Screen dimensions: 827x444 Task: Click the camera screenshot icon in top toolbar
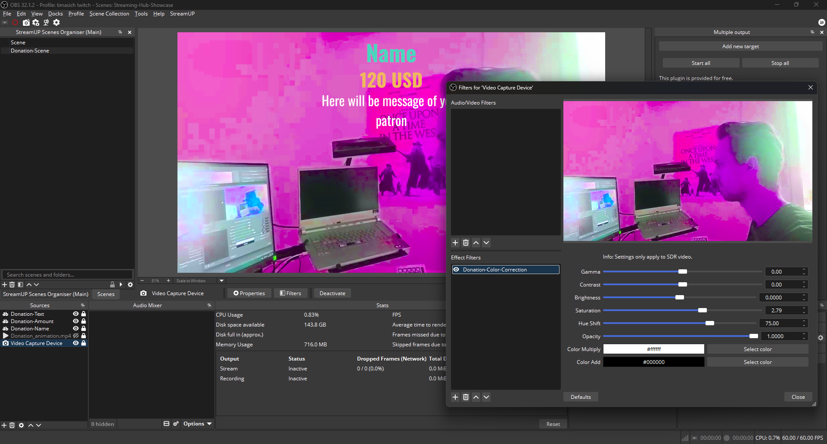tap(26, 23)
